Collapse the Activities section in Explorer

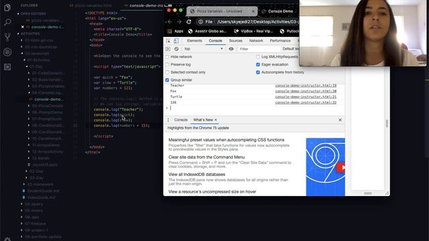pos(30,33)
